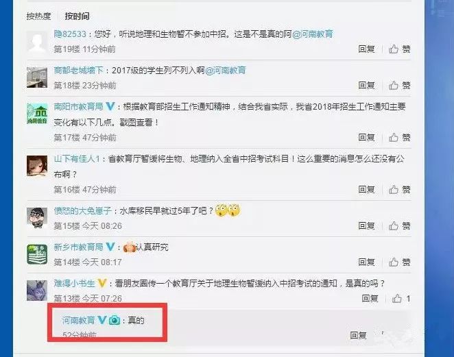454x357 pixels.
Task: Sort comments by 按热度
Action: click(x=38, y=16)
